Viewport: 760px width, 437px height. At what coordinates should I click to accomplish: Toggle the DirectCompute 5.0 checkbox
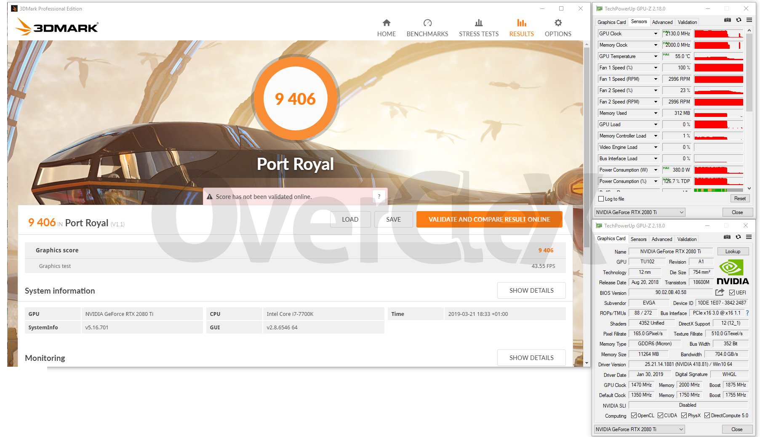[707, 416]
